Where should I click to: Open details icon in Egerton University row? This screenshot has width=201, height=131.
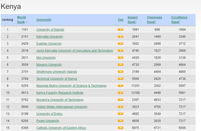click(120, 43)
